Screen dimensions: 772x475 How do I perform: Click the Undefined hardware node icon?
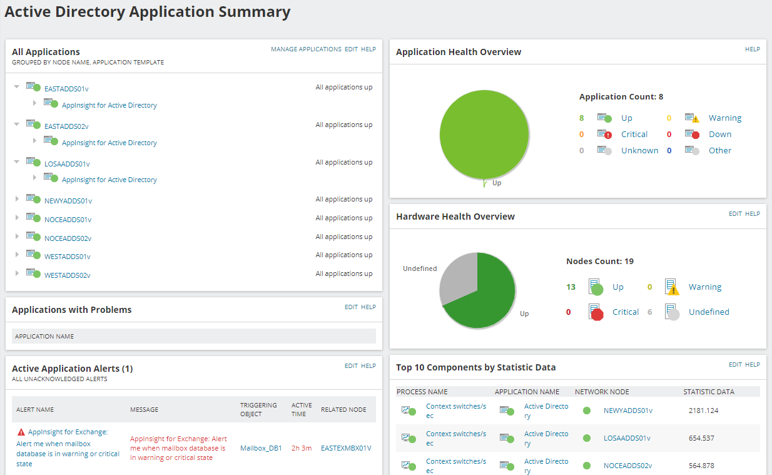click(672, 312)
